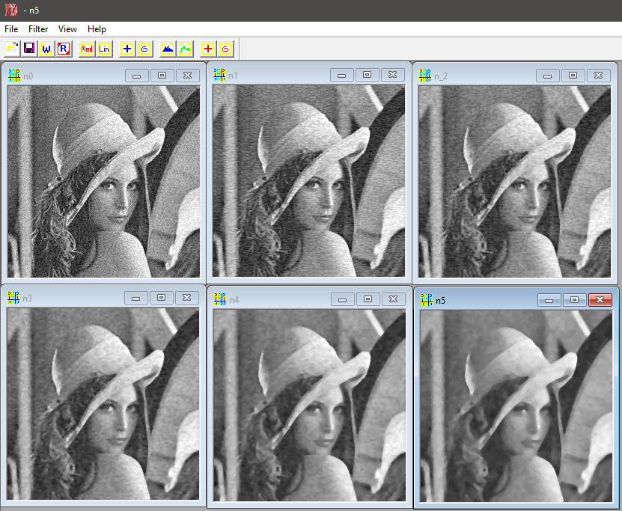This screenshot has height=511, width=622.
Task: Click the R toolbar icon with red corner
Action: [x=64, y=49]
